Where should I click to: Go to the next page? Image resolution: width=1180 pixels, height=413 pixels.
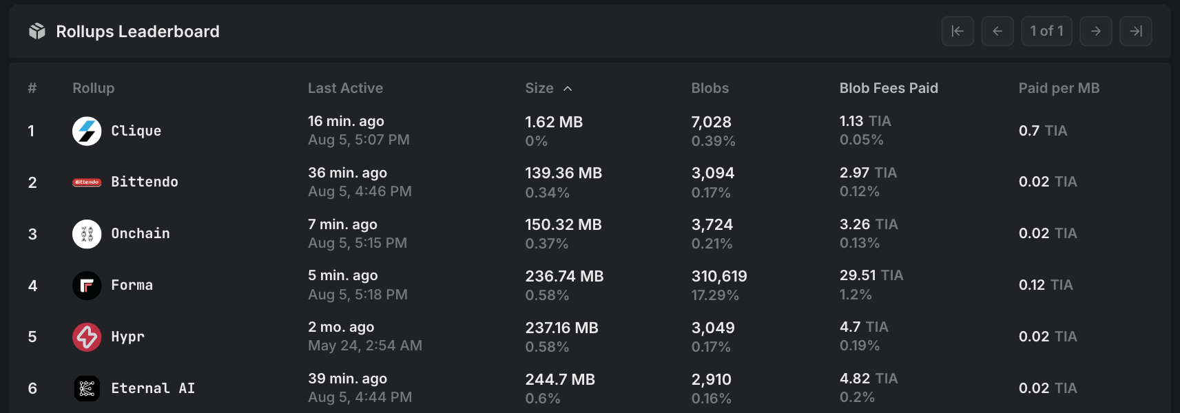tap(1095, 31)
